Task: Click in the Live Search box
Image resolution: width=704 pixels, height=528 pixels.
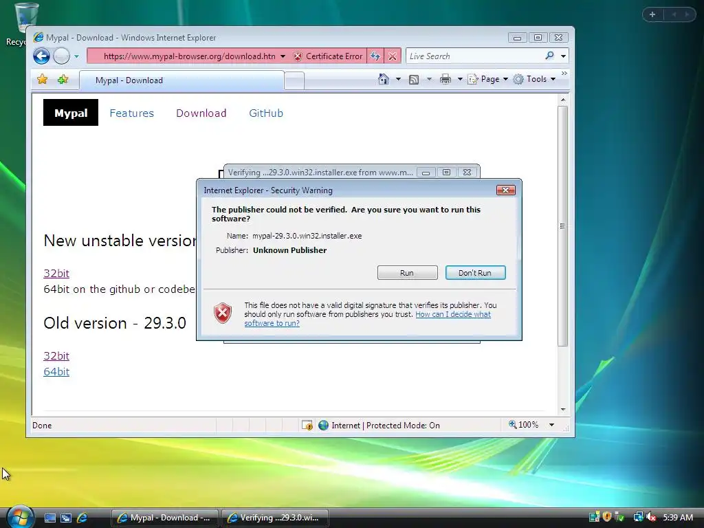Action: 474,56
